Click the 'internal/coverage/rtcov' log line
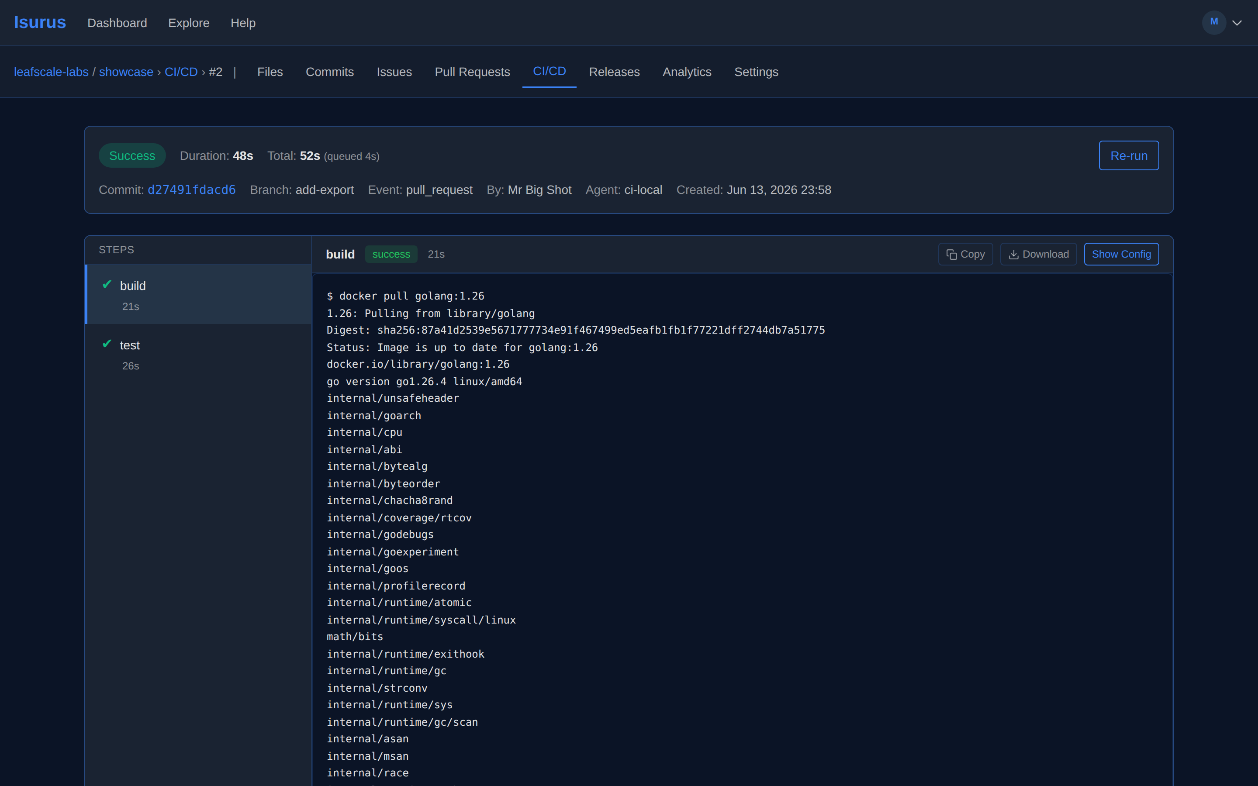Screen dimensions: 1258x786 [399, 518]
